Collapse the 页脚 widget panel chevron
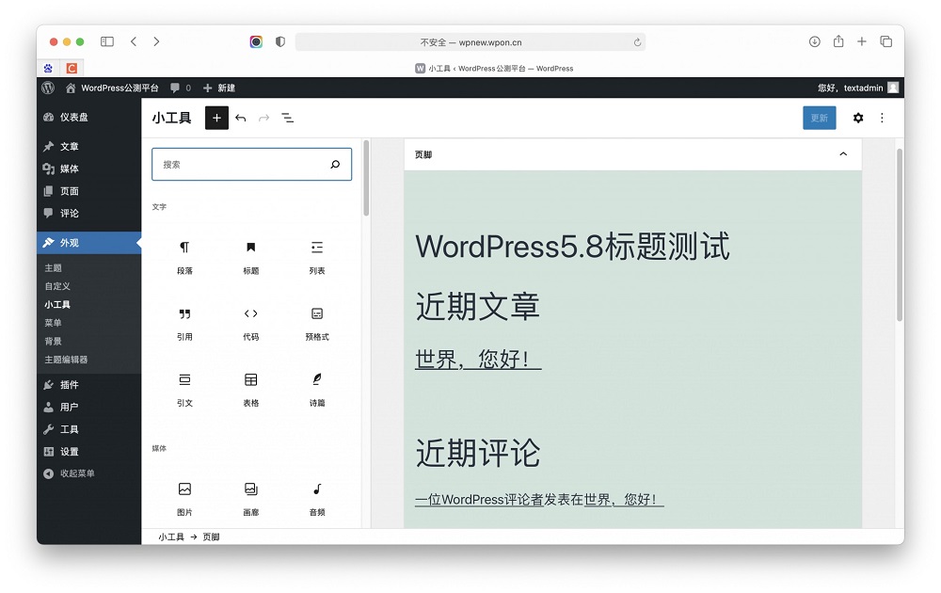Screen dimensions: 941x593 tap(843, 153)
